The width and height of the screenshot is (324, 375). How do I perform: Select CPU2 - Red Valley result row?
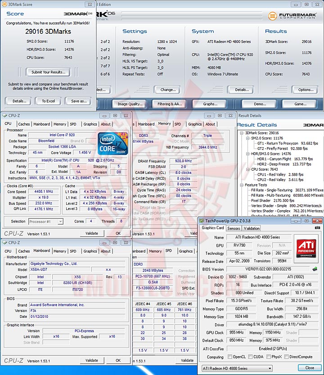click(280, 180)
